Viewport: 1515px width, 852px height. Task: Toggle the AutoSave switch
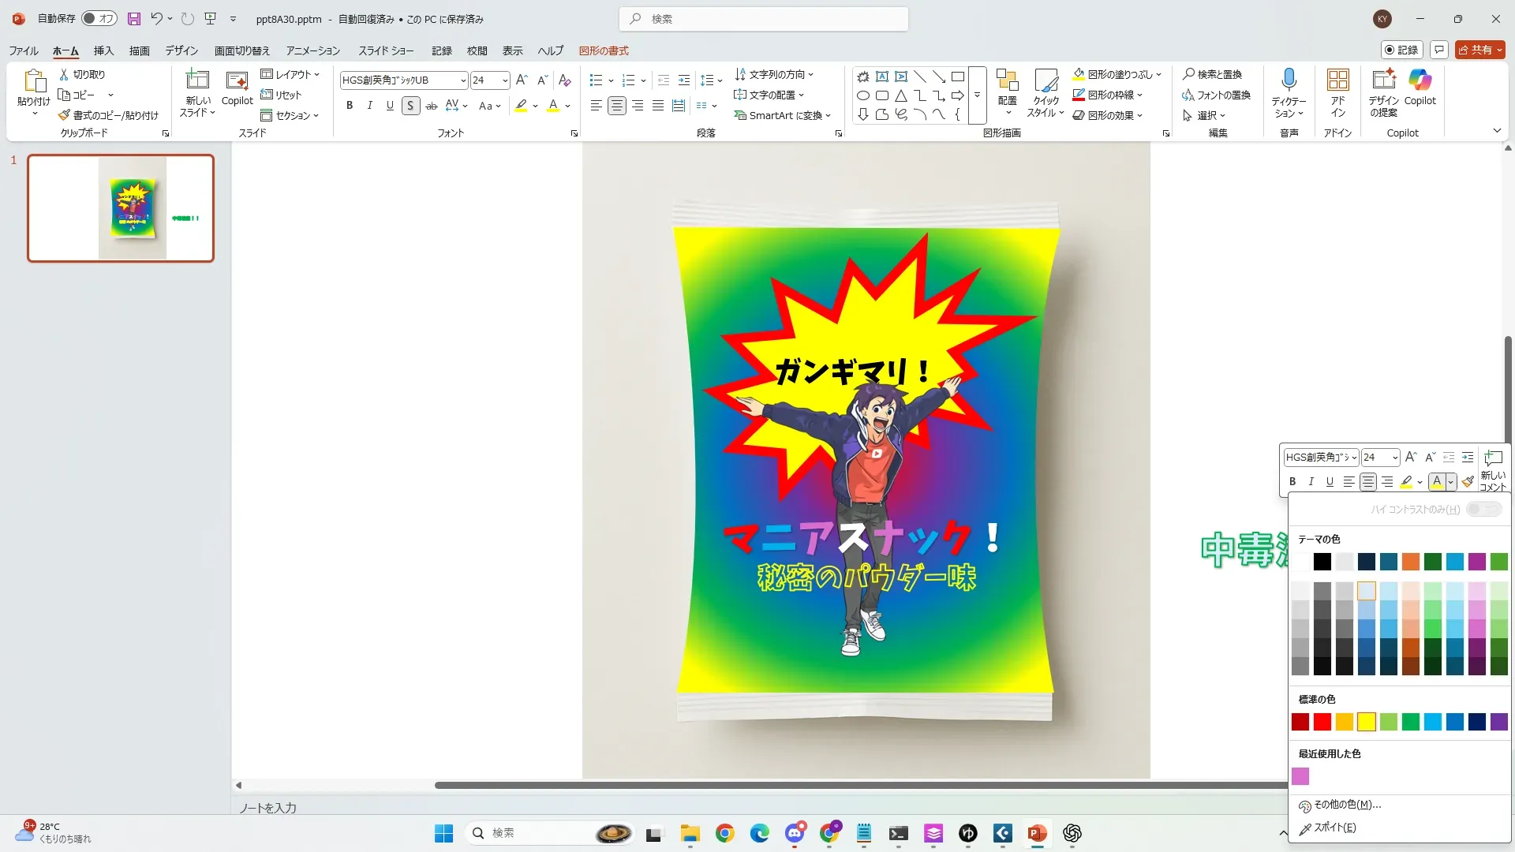[99, 18]
